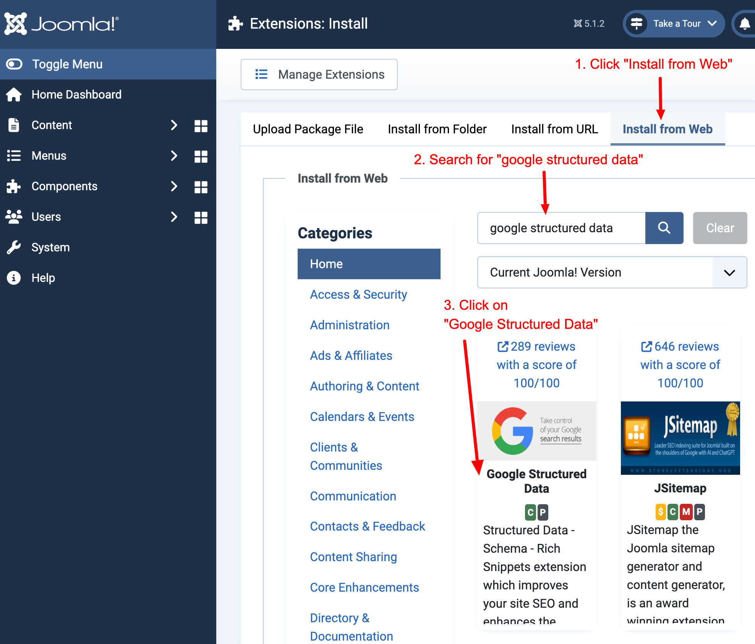Open the Components dashboard grid icon

click(201, 187)
